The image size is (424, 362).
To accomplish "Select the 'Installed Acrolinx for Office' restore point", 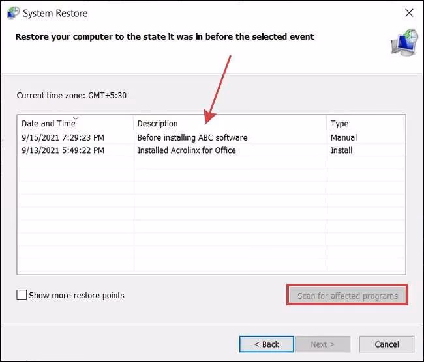I will (x=187, y=150).
